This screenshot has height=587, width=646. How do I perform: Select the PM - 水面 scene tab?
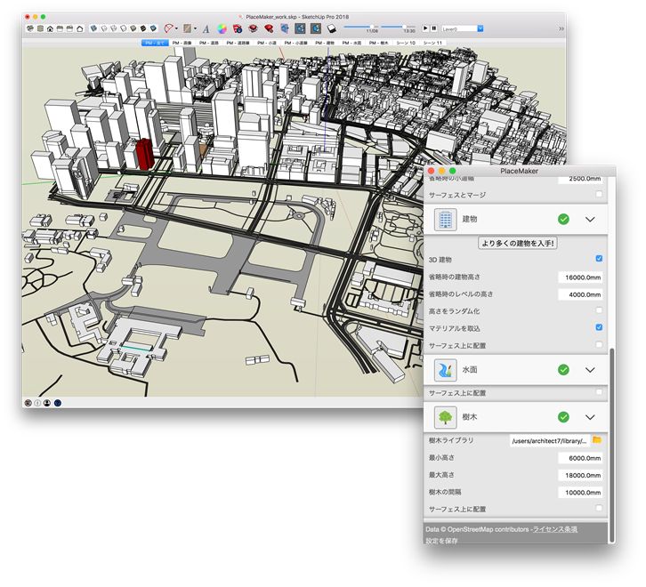pos(351,43)
